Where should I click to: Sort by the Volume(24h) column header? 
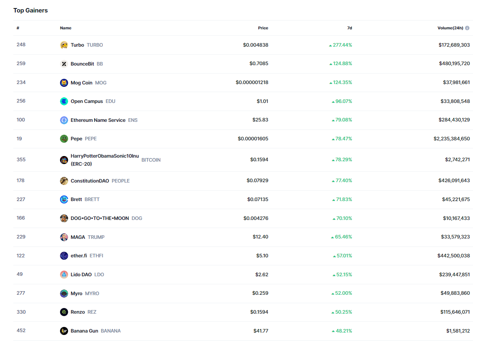point(450,28)
